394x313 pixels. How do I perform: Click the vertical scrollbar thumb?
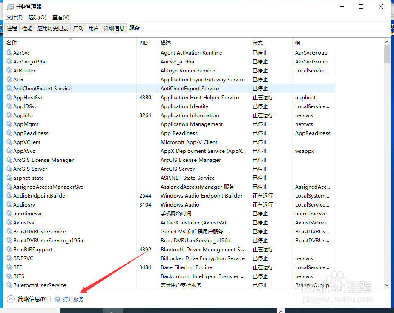click(x=387, y=55)
